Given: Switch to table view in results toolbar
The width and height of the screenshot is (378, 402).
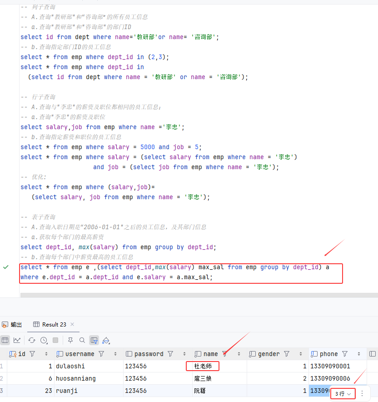Looking at the screenshot, I should 5,340.
